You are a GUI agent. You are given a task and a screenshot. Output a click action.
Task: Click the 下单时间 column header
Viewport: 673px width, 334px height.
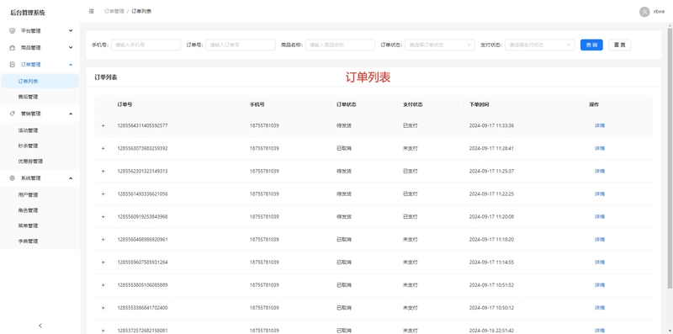click(x=479, y=105)
